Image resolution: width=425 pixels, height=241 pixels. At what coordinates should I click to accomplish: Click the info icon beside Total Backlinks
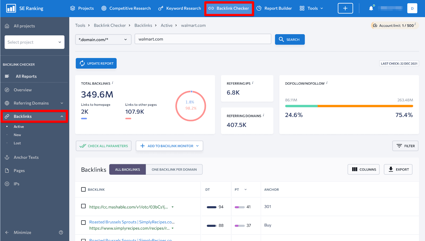pos(113,83)
